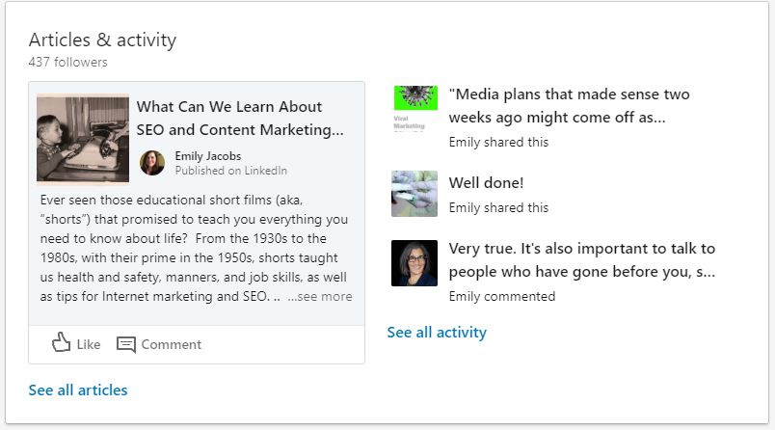Click 'Published on LinkedIn' text
Image resolution: width=775 pixels, height=430 pixels.
click(x=230, y=171)
